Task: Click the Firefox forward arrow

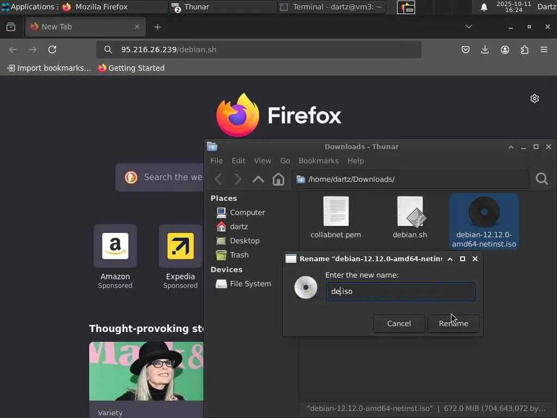Action: [x=33, y=50]
